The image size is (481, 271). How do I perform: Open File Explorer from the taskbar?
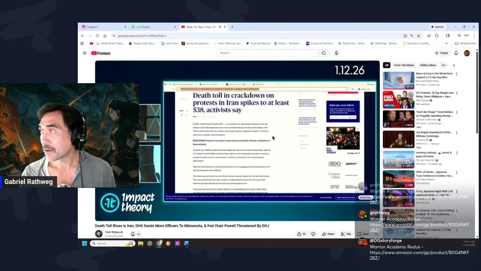[141, 244]
